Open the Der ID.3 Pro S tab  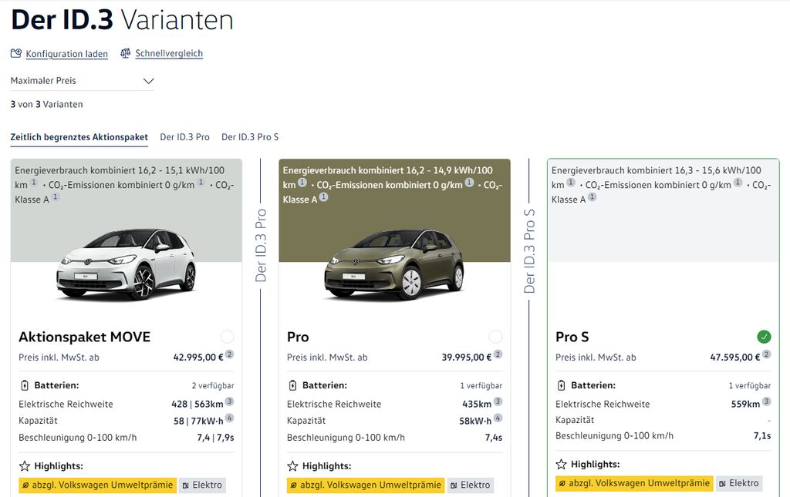pos(249,136)
